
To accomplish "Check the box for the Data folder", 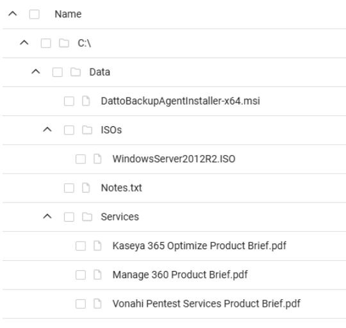I will coord(58,72).
